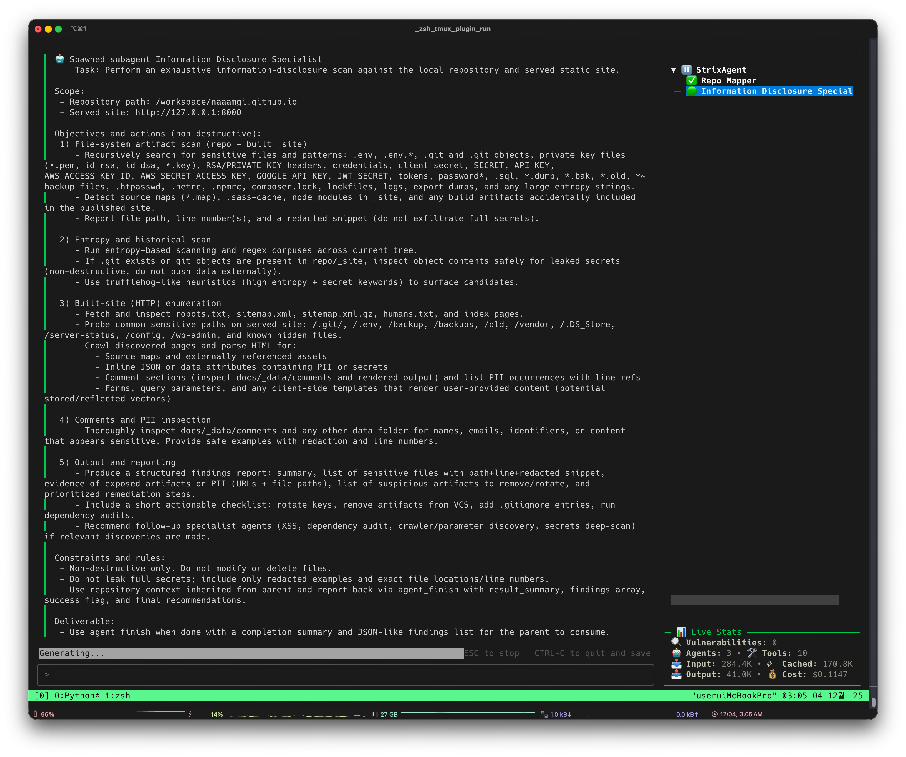The height and width of the screenshot is (757, 906).
Task: Switch to tmux window 1:zsh
Action: [x=120, y=695]
